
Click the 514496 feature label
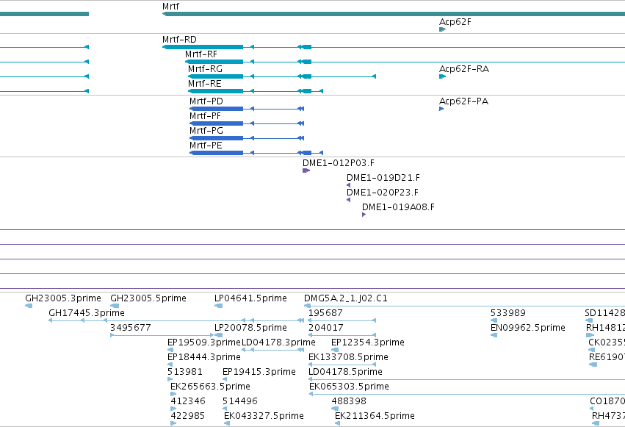click(240, 401)
